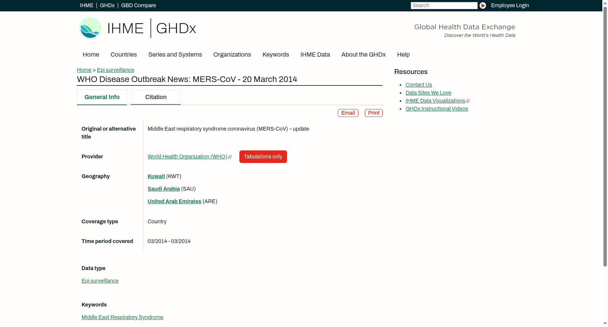
Task: Open GHDx Instructional Videos link
Action: (437, 109)
